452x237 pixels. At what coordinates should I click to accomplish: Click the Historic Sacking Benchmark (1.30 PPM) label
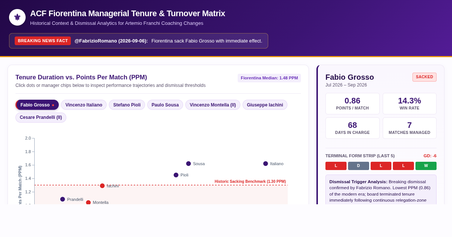click(x=250, y=181)
